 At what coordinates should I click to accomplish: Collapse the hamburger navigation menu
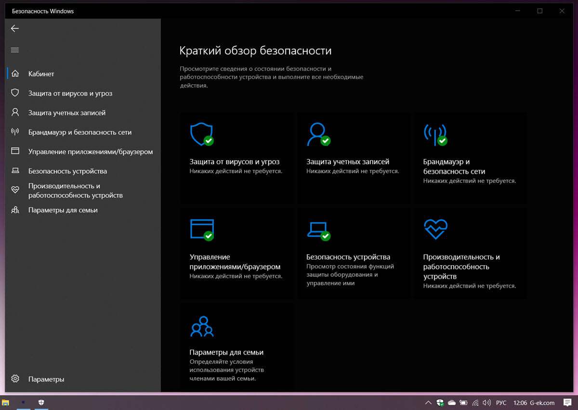pyautogui.click(x=15, y=50)
